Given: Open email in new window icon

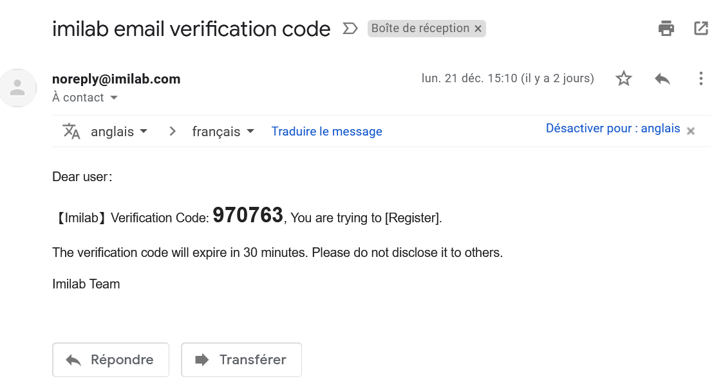Looking at the screenshot, I should pyautogui.click(x=701, y=28).
